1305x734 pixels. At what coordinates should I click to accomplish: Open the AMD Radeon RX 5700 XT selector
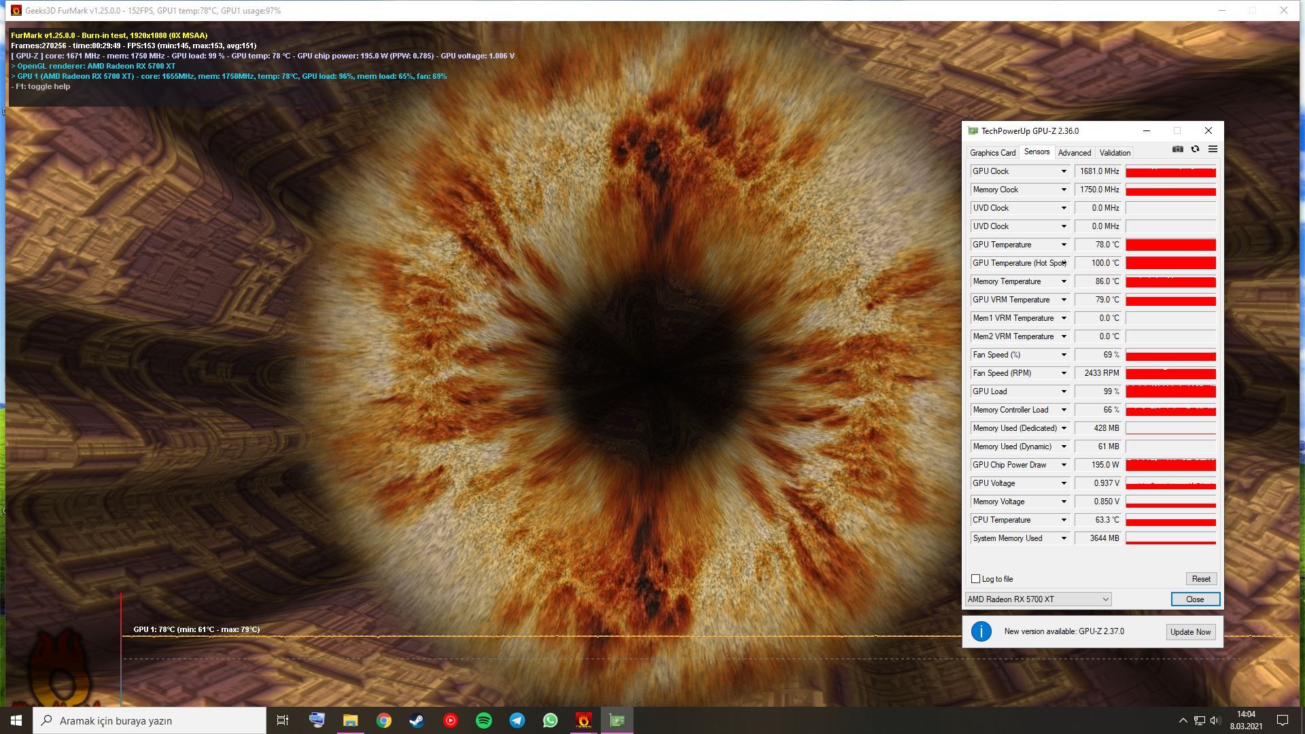[1038, 599]
